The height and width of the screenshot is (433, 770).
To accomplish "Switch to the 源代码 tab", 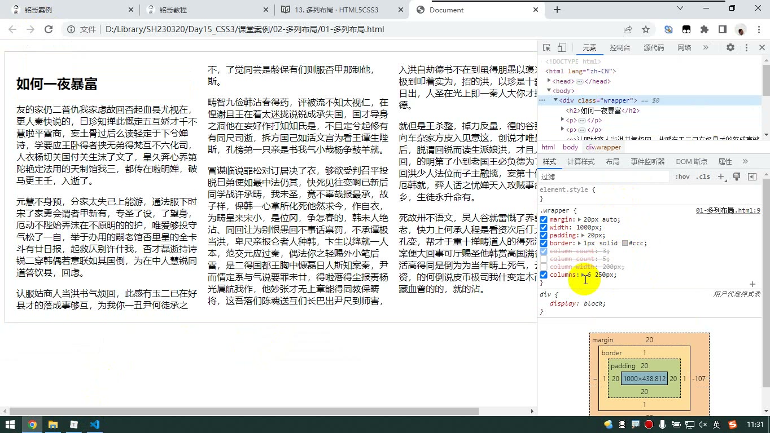I will 654,48.
